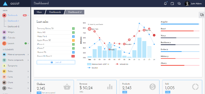Click the Miami chart bullet
The image size is (205, 94).
(109, 49)
